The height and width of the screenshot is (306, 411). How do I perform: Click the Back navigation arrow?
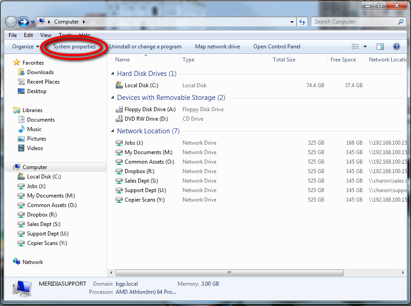pyautogui.click(x=11, y=22)
